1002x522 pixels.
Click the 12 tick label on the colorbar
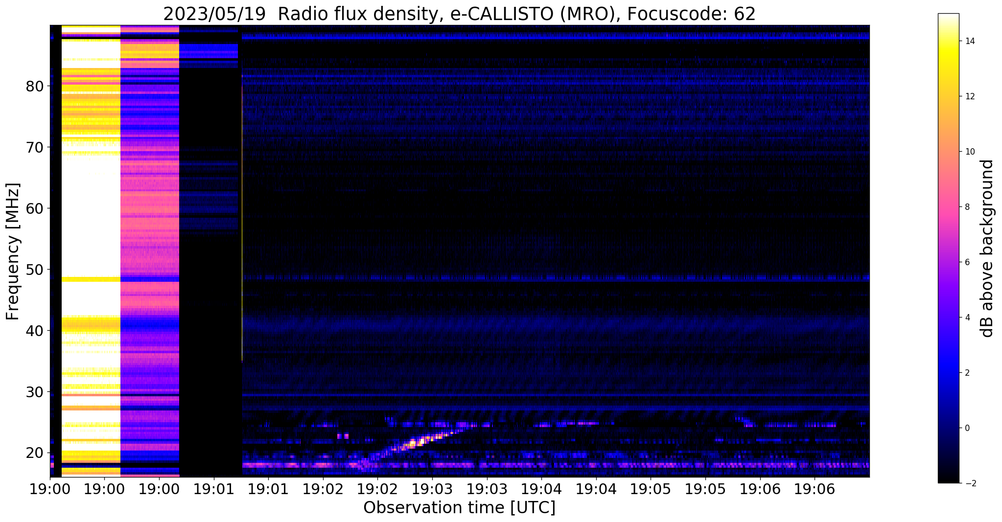click(969, 96)
